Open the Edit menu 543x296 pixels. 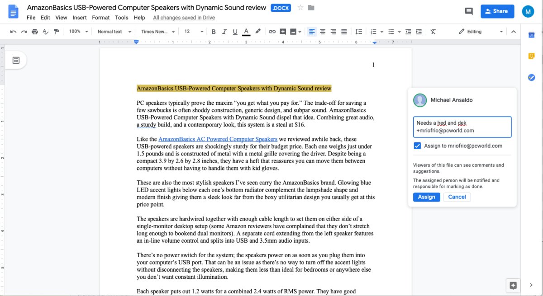45,18
